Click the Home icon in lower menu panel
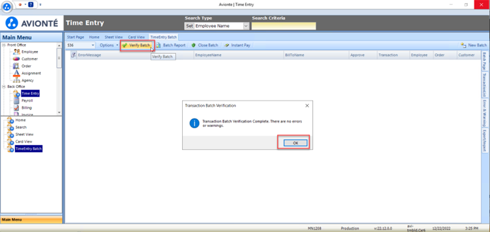Viewport: 490px width, 232px height. (10, 121)
